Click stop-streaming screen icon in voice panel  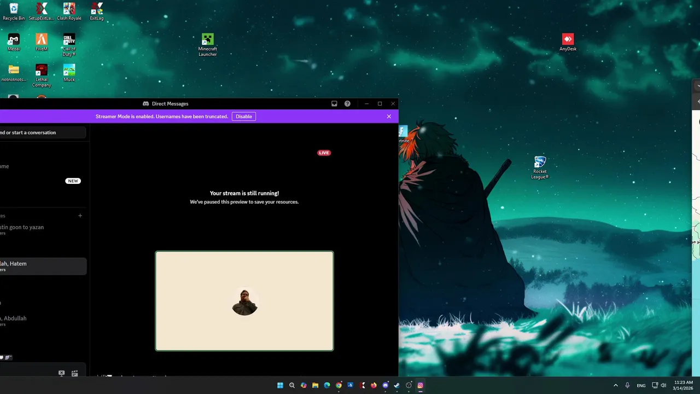coord(61,373)
